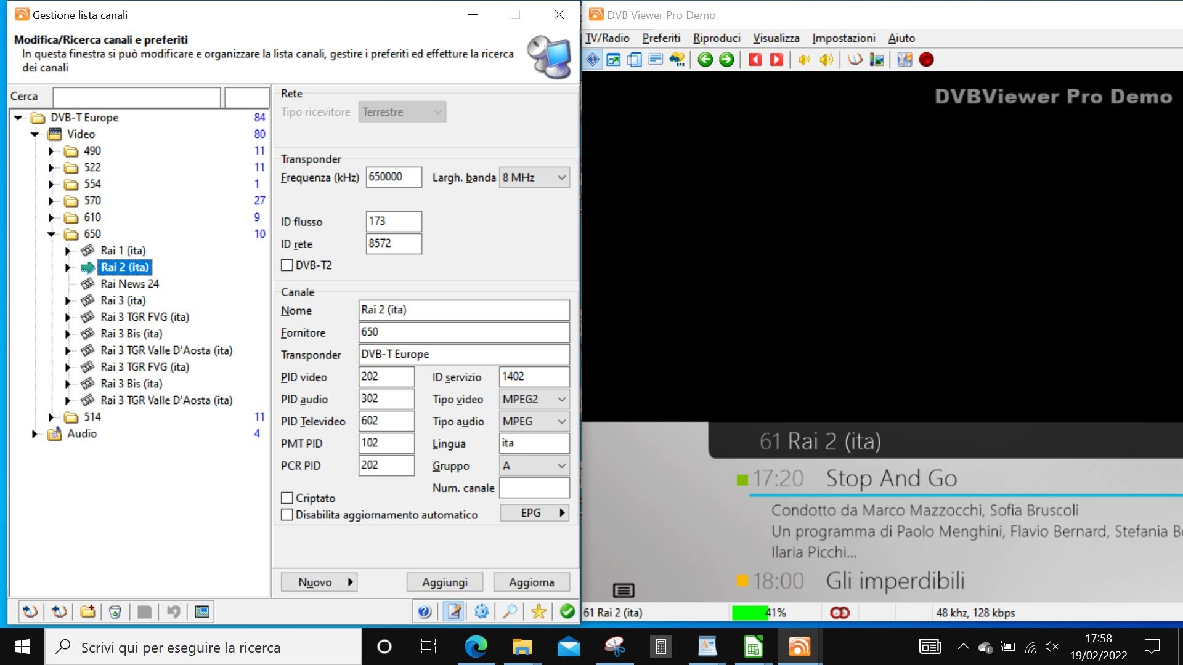
Task: Select Rai News 24 in channel tree
Action: 129,284
